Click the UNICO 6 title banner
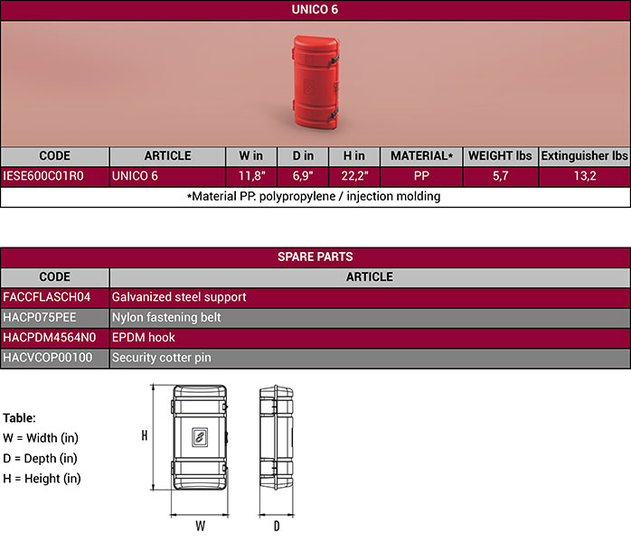631x551 pixels. [x=315, y=10]
